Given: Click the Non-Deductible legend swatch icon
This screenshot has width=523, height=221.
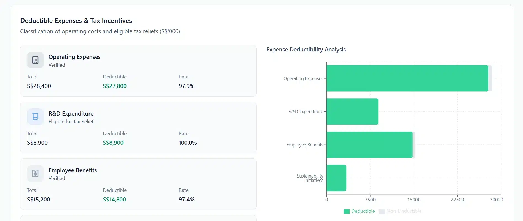Looking at the screenshot, I should tap(382, 211).
